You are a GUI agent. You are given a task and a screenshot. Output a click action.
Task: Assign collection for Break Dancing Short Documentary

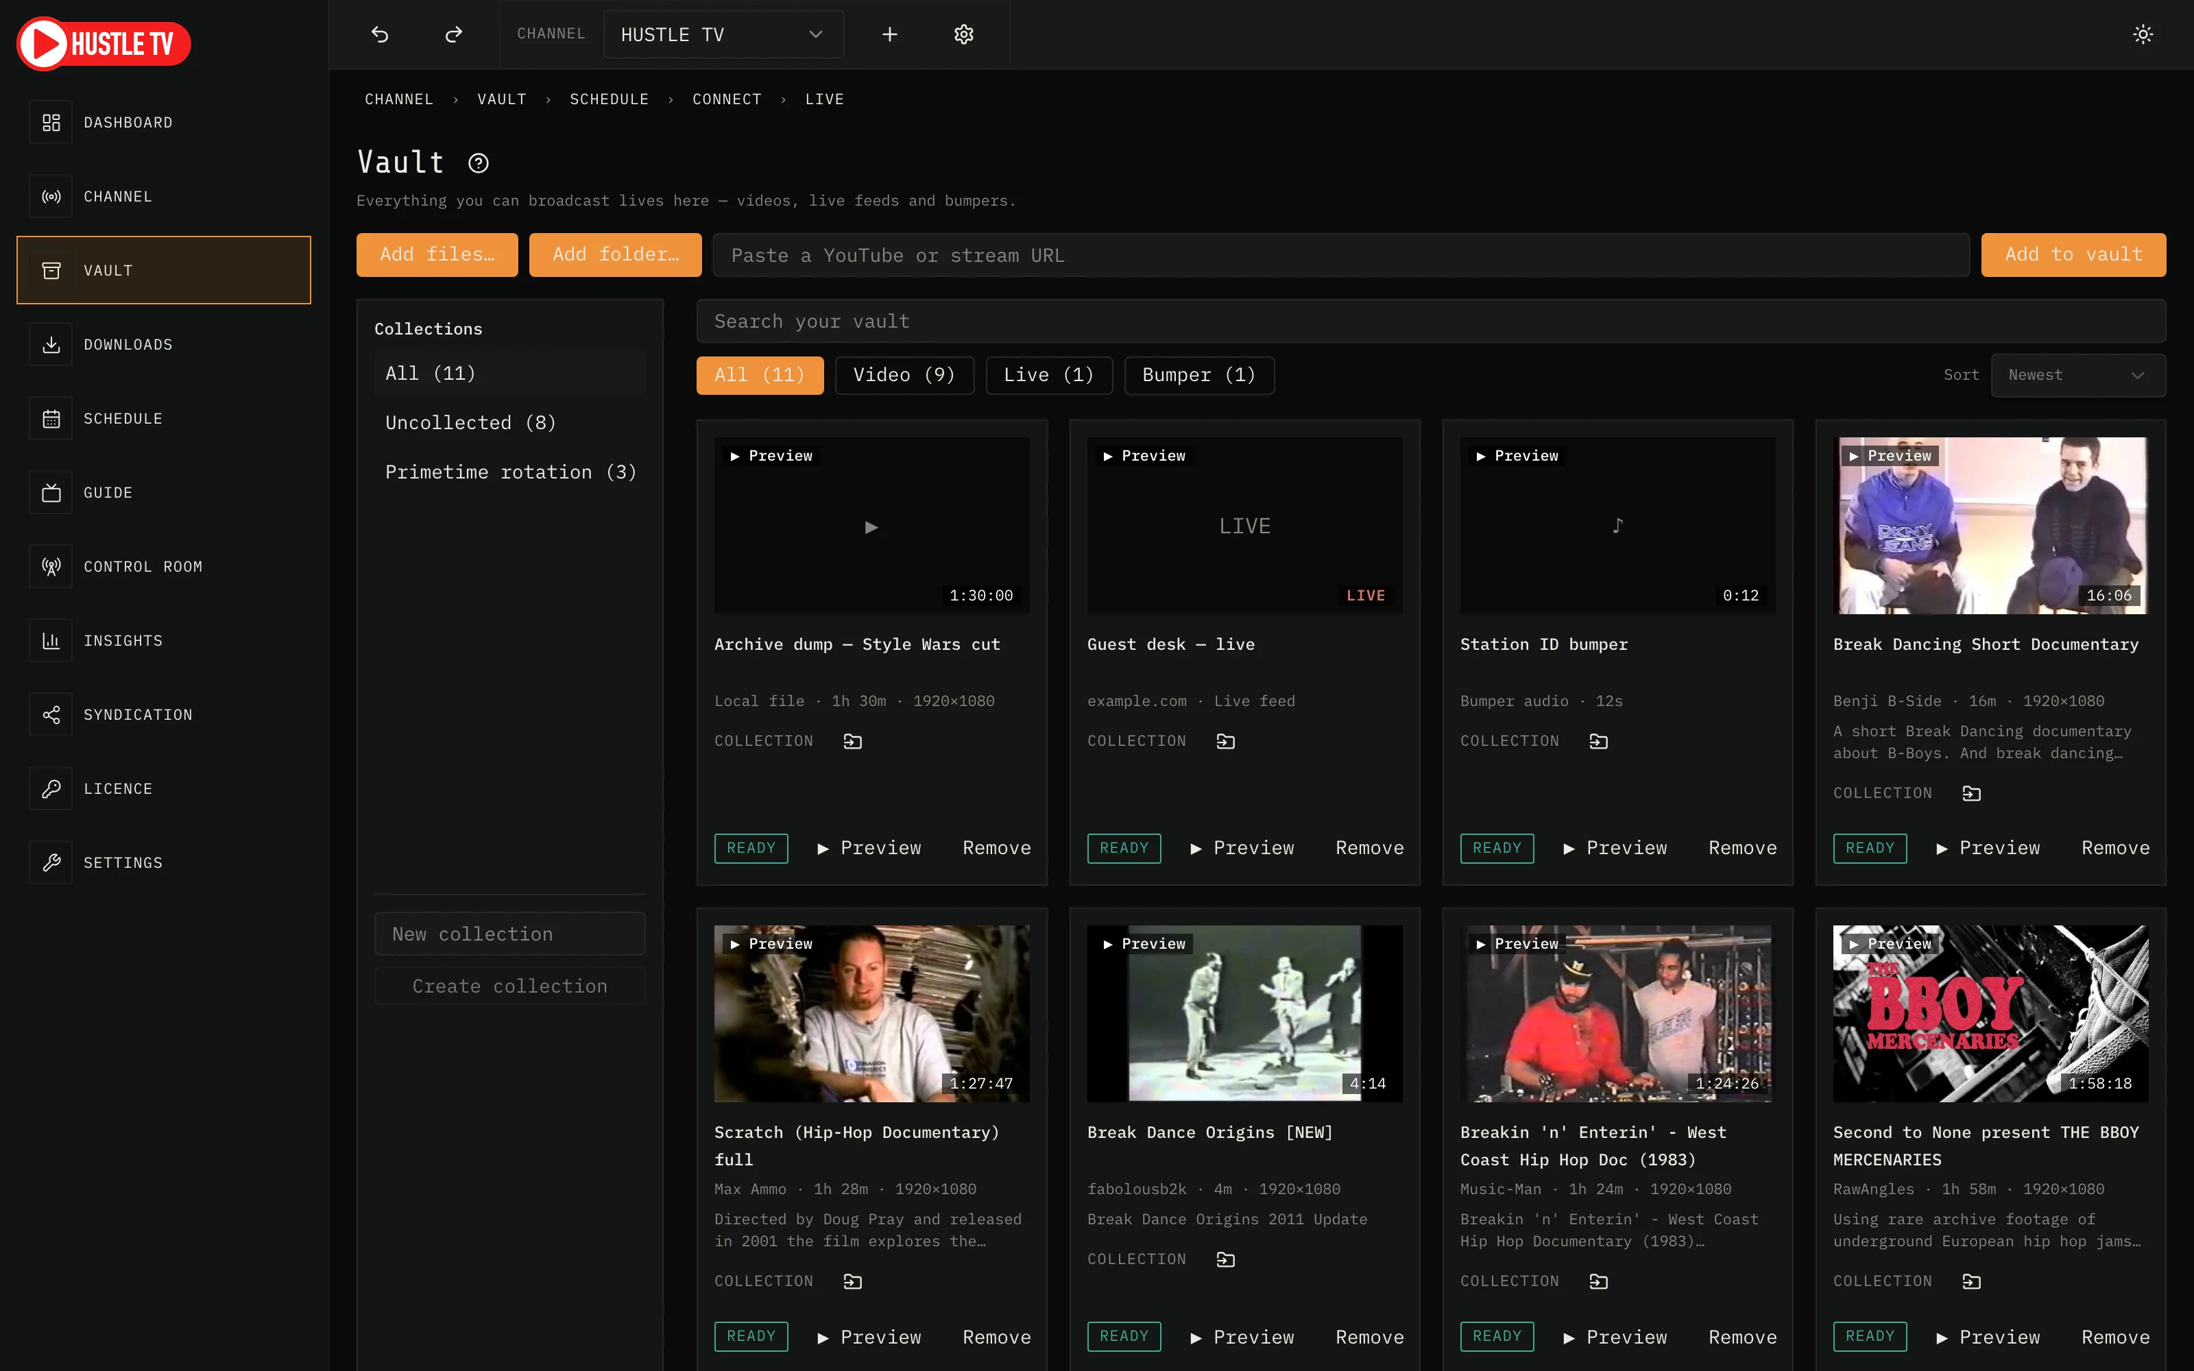click(x=1971, y=793)
